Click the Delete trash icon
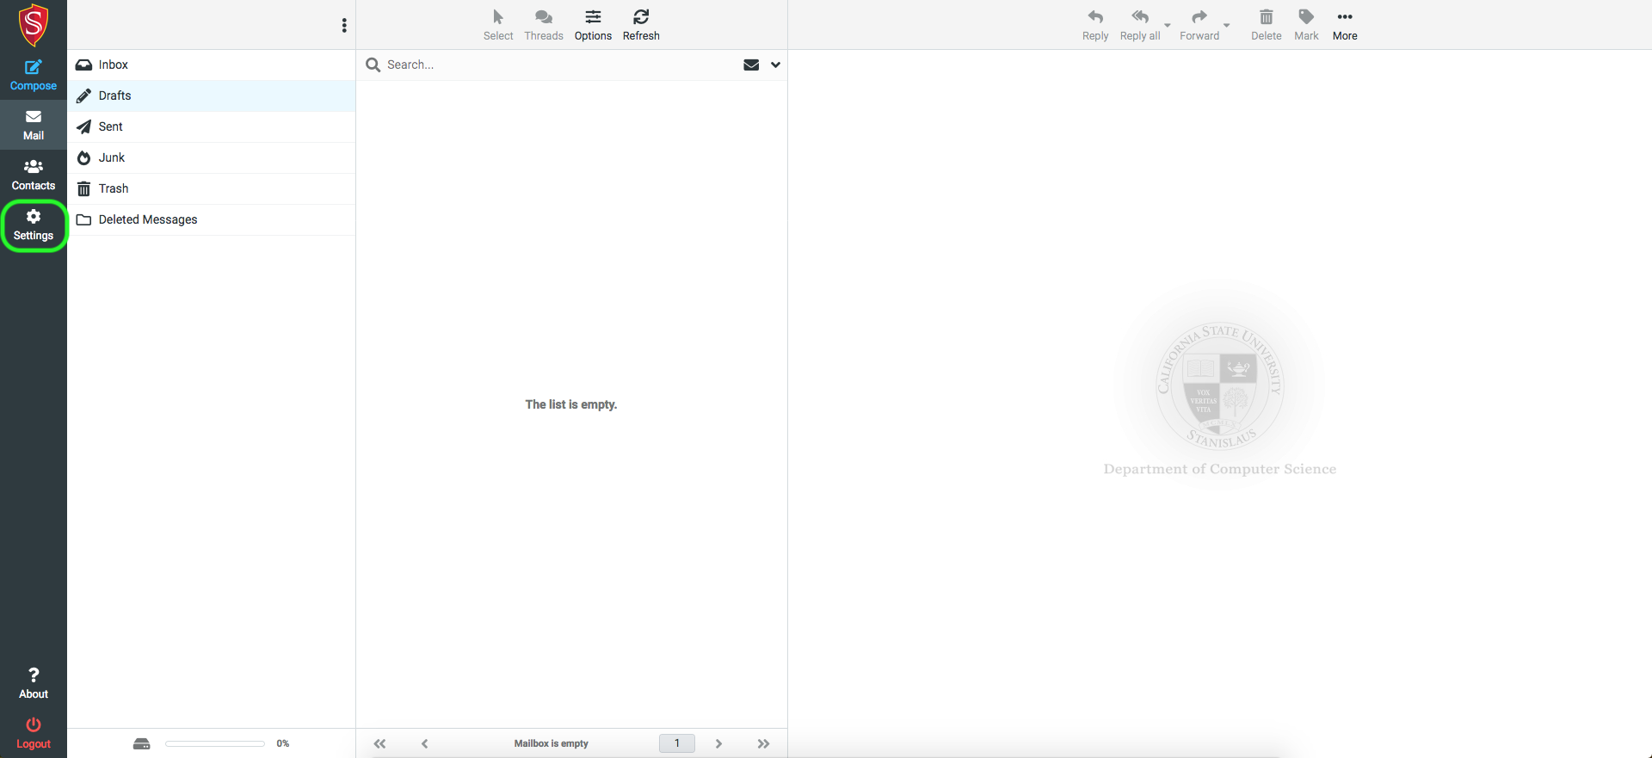1652x758 pixels. [x=1267, y=25]
